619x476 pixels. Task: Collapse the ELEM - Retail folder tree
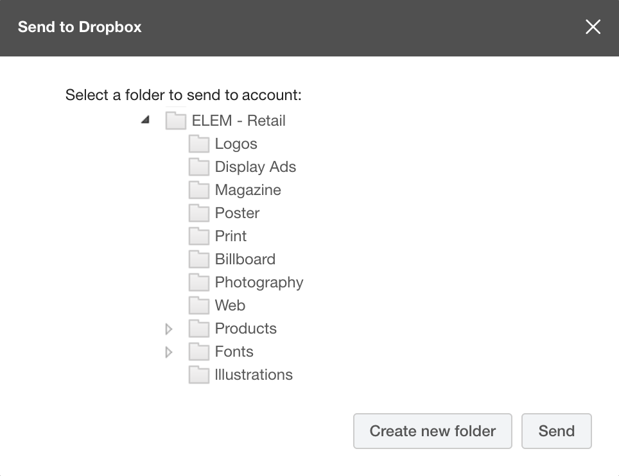pyautogui.click(x=145, y=119)
